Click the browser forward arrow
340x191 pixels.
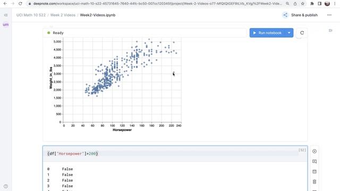13,4
